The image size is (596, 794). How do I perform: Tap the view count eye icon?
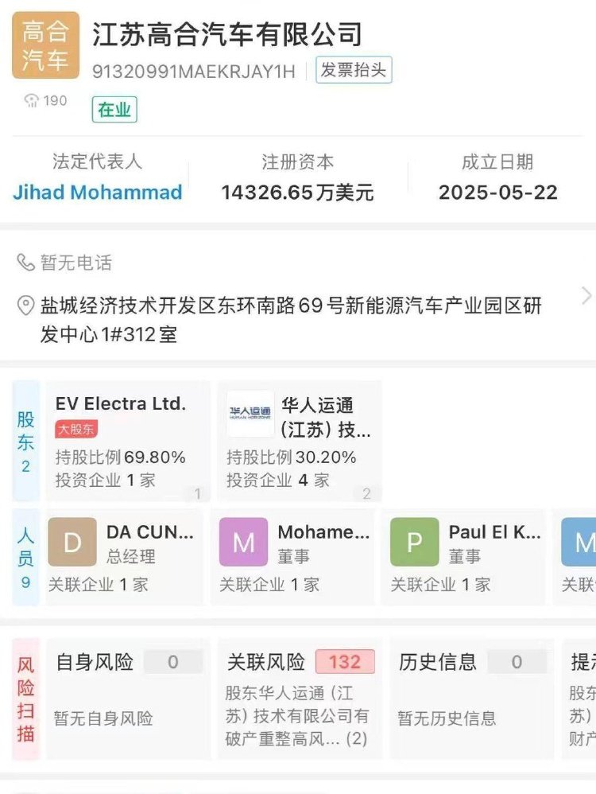[x=32, y=100]
